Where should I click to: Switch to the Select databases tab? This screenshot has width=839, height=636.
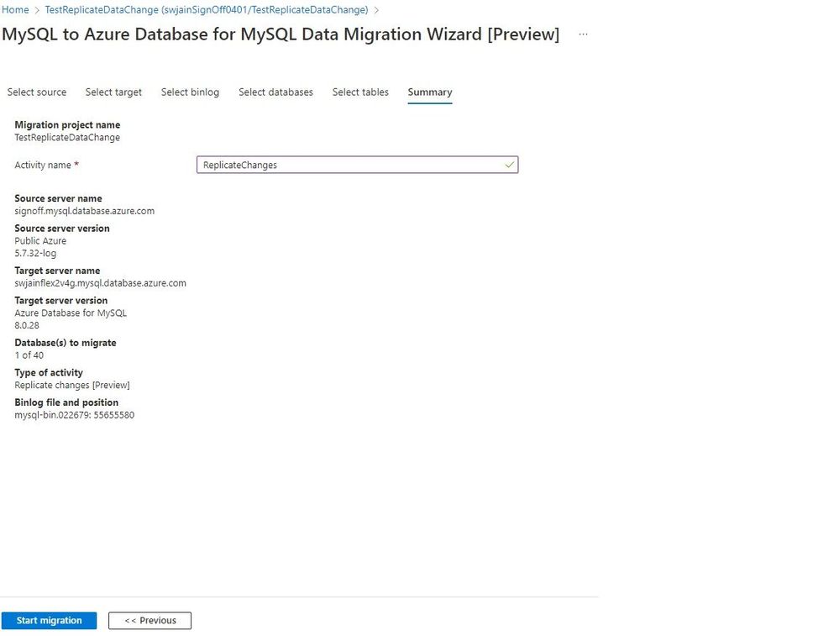[x=275, y=92]
